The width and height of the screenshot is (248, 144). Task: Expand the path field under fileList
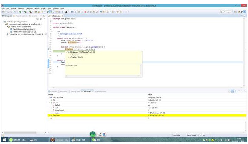[x=51, y=108]
